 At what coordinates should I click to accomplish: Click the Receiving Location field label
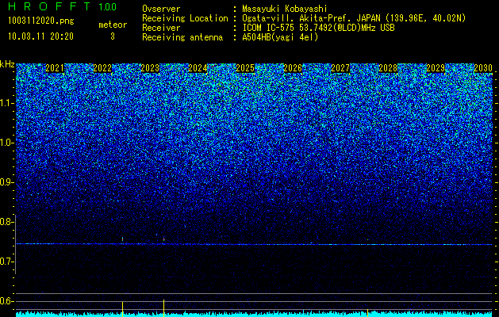185,18
